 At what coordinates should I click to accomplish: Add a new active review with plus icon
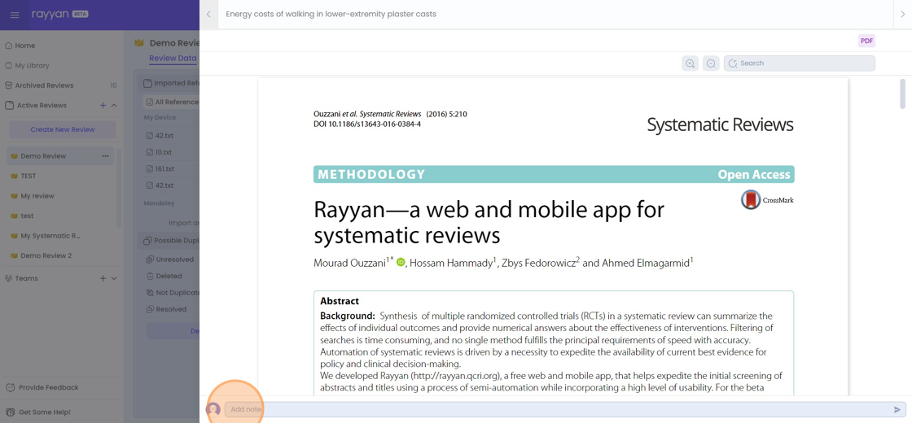click(x=103, y=105)
